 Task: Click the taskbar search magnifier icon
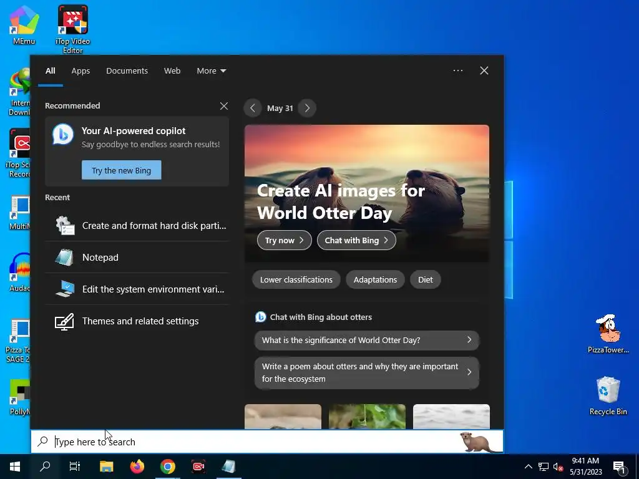point(45,467)
